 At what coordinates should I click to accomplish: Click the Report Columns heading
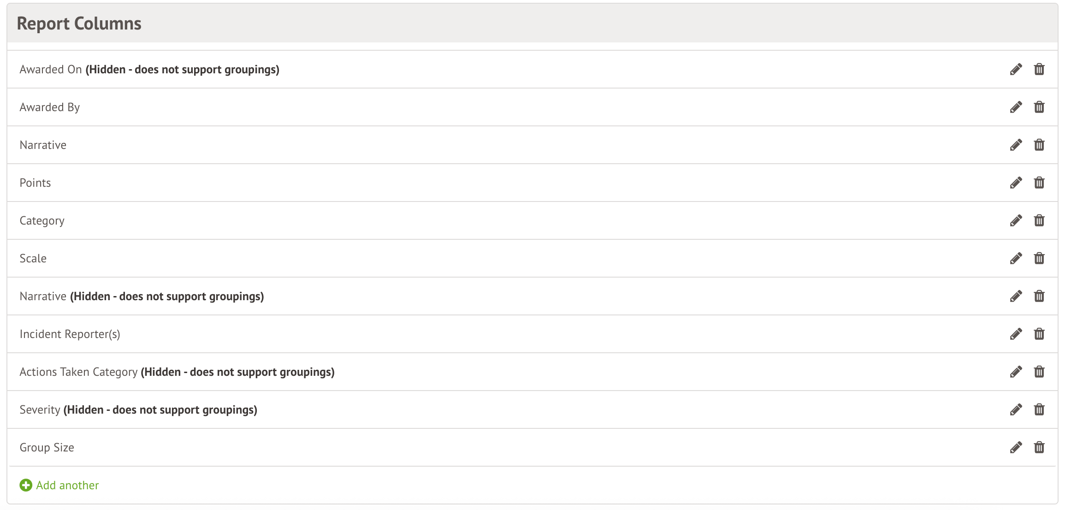click(x=79, y=24)
